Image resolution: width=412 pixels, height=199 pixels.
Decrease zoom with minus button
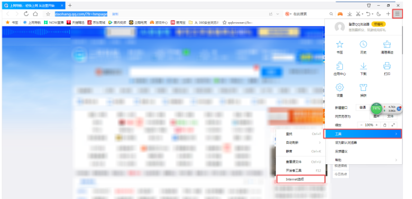[361, 125]
